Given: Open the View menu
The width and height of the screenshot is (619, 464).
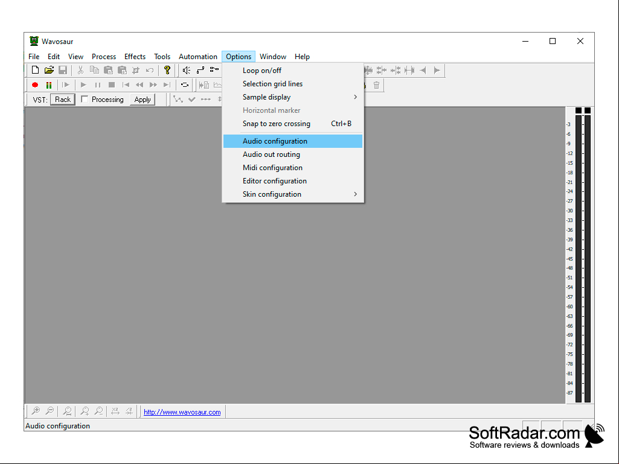Looking at the screenshot, I should [76, 57].
